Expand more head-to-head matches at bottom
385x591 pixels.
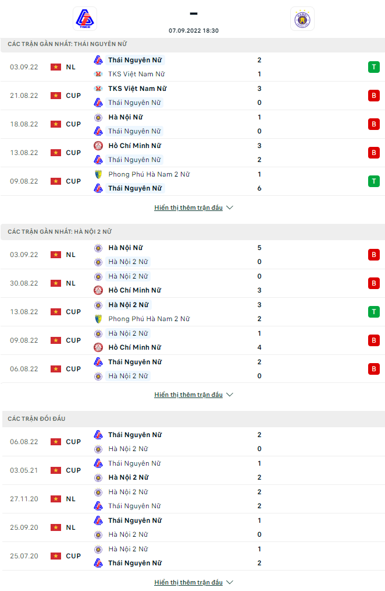pos(193,582)
